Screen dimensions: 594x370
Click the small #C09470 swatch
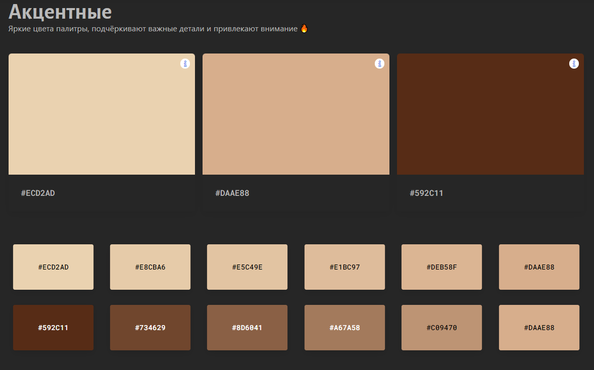pyautogui.click(x=441, y=328)
